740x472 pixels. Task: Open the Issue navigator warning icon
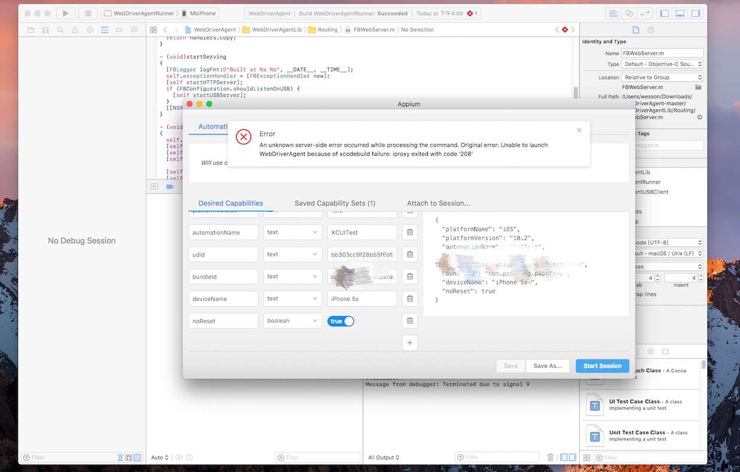pyautogui.click(x=75, y=29)
